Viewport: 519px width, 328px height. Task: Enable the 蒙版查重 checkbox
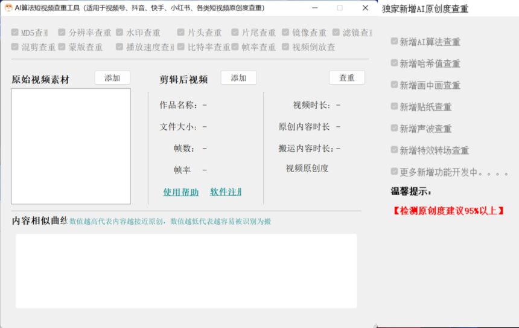point(62,47)
